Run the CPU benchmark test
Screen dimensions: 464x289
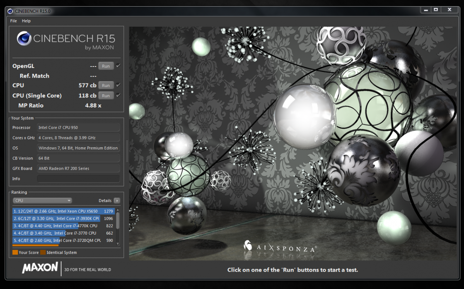coord(106,85)
